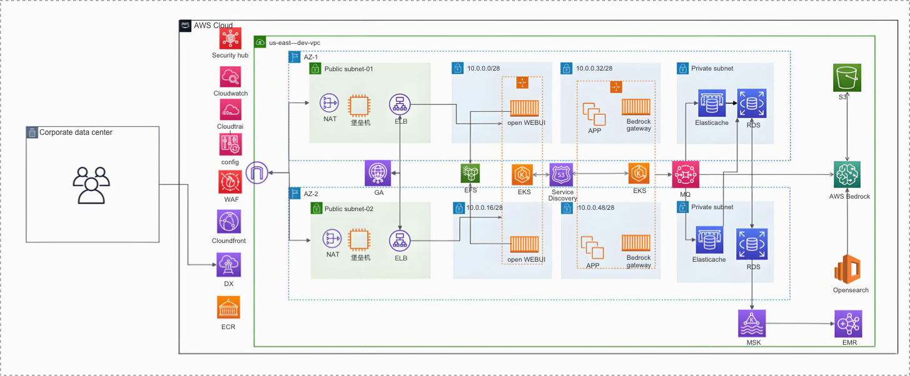
Task: Click the NAT icon in Public subnet-01
Action: tap(330, 104)
